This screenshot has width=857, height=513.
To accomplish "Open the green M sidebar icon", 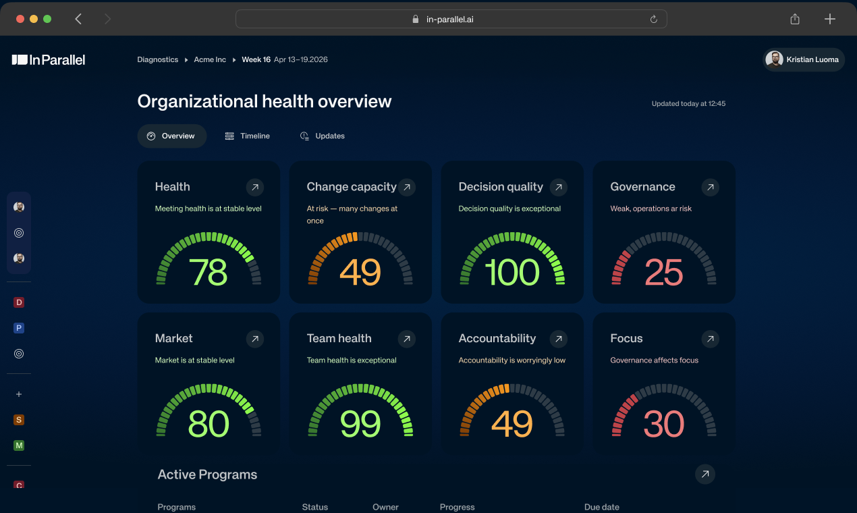I will 19,446.
